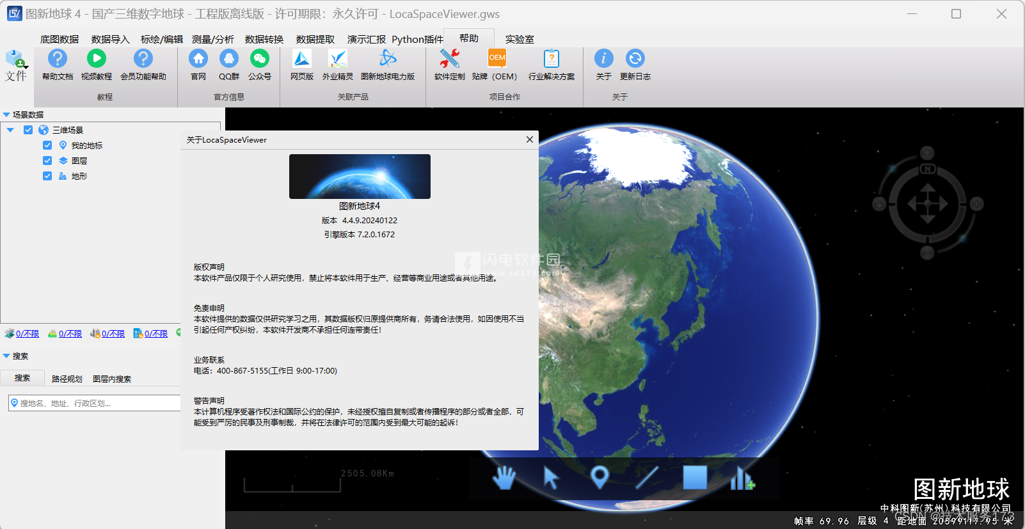Image resolution: width=1025 pixels, height=529 pixels.
Task: Open the QQ群 group icon
Action: [x=229, y=59]
